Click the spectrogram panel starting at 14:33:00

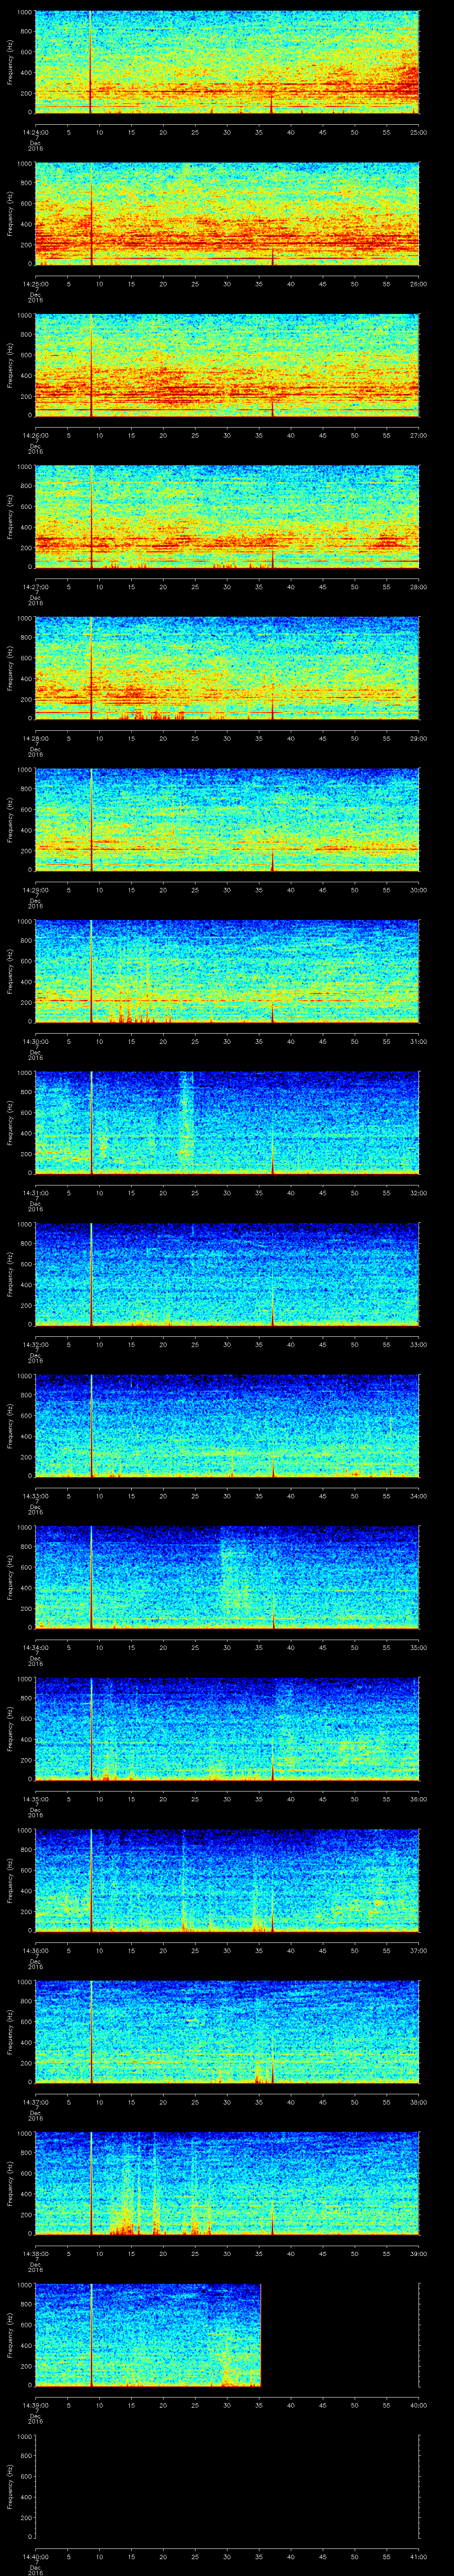(x=227, y=1426)
